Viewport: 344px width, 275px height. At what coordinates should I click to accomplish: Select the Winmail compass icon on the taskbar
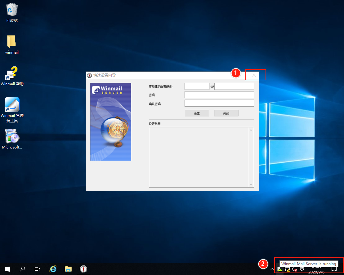[83, 269]
